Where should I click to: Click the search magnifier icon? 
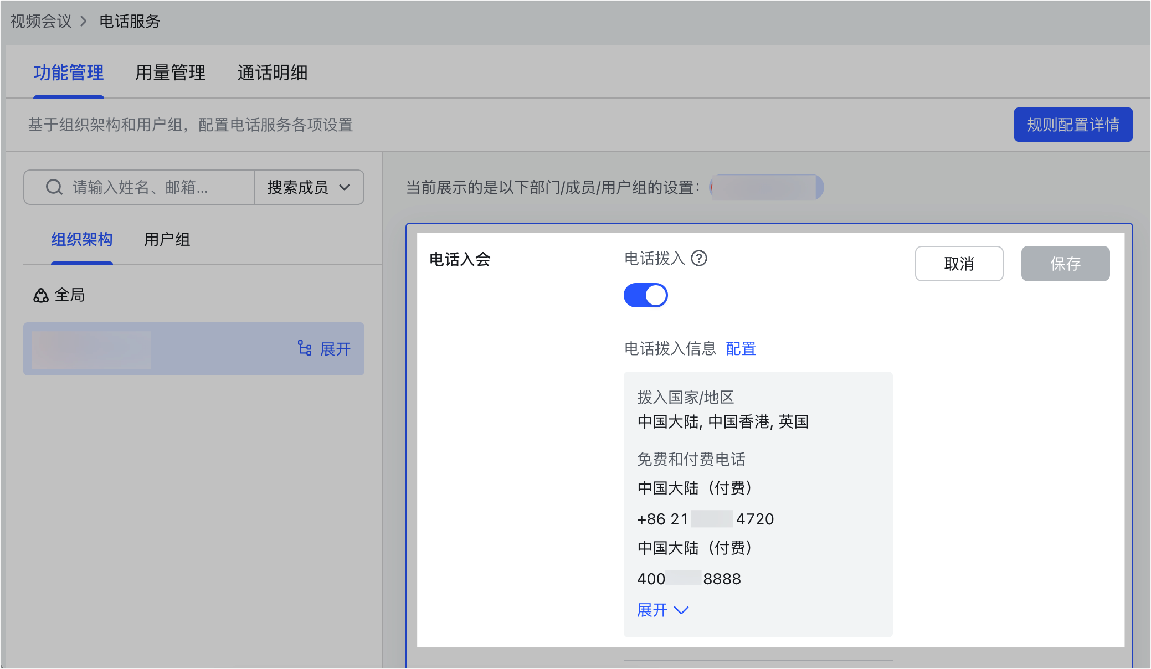[54, 187]
